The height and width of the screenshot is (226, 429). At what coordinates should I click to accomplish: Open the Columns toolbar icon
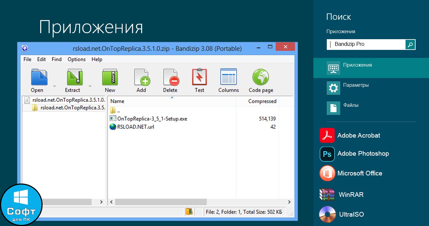(229, 77)
